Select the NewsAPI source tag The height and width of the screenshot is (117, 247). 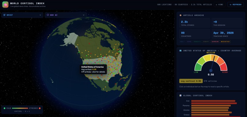(206, 42)
